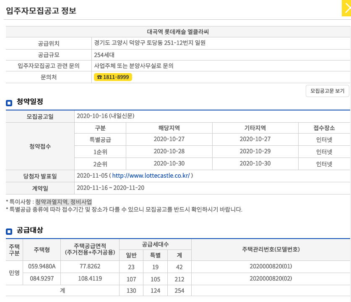351x302 pixels.
Task: Click the 민영 housing category cell
Action: pos(14,273)
